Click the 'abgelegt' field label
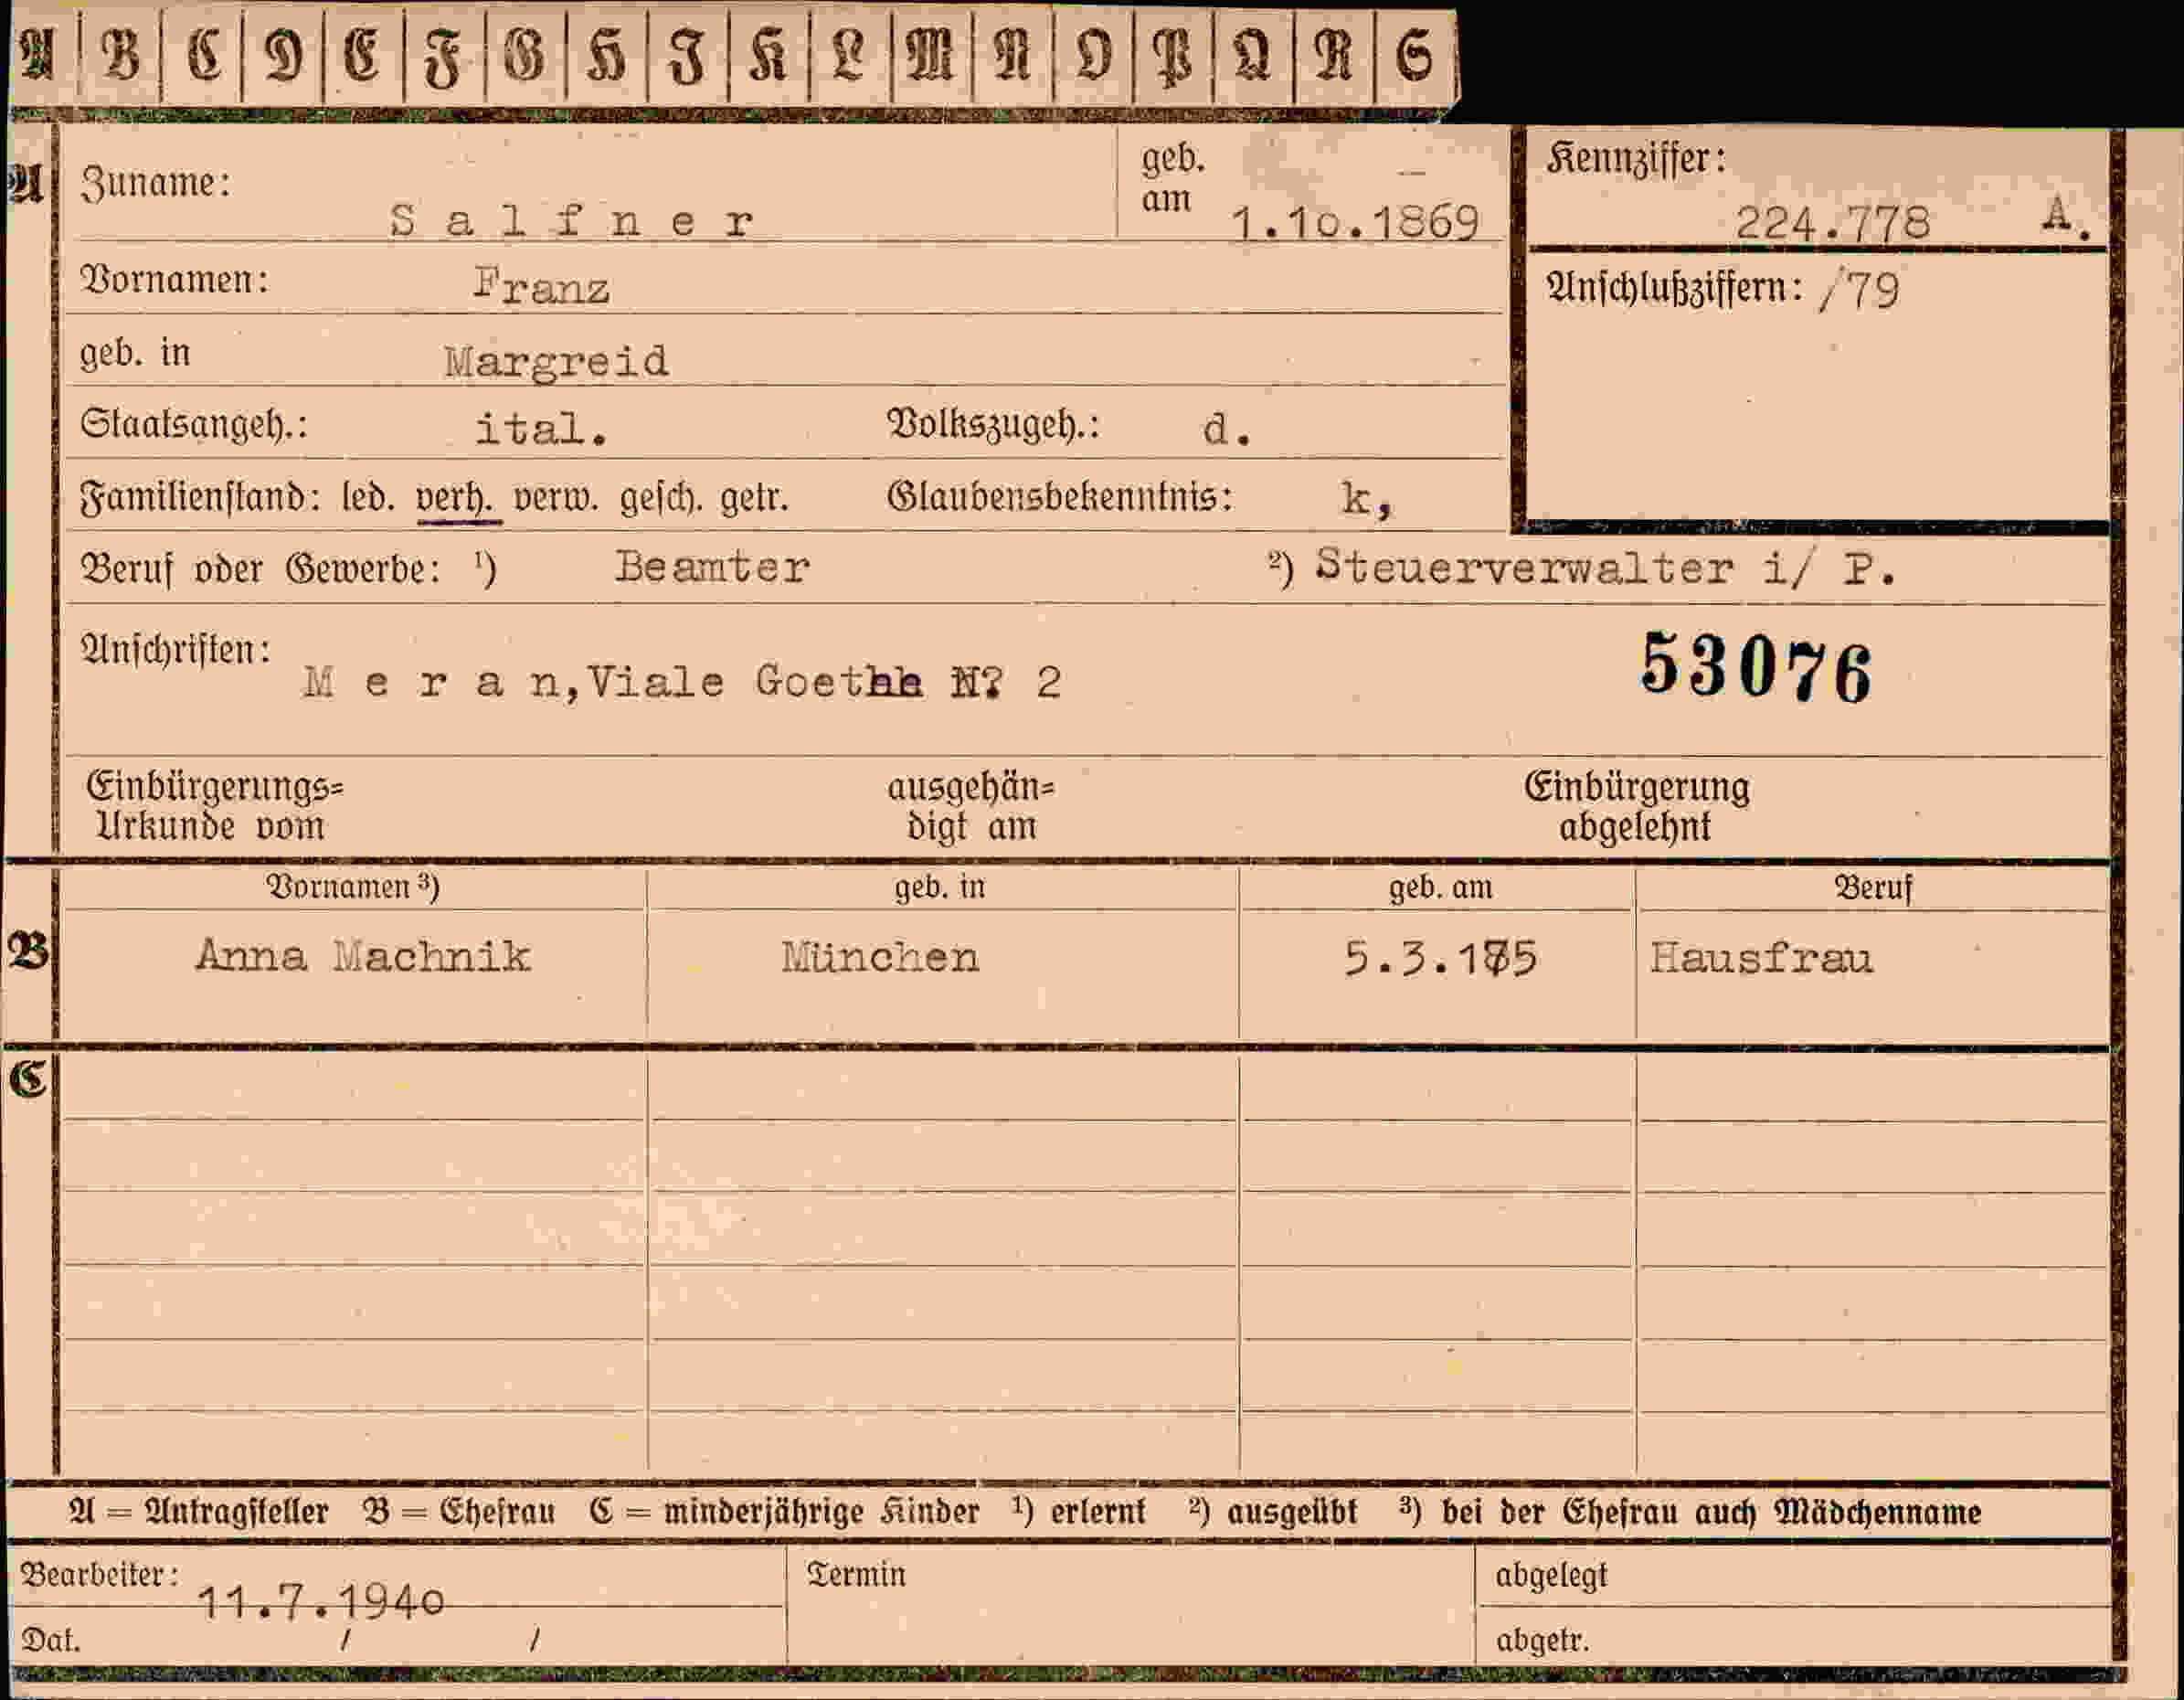Viewport: 2184px width, 1700px height. (x=1551, y=1576)
